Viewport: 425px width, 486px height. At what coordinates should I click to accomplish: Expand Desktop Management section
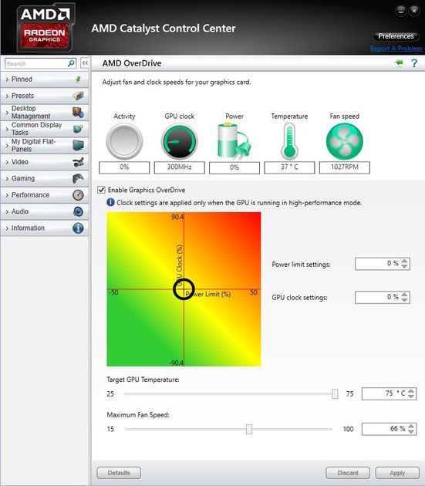(44, 112)
